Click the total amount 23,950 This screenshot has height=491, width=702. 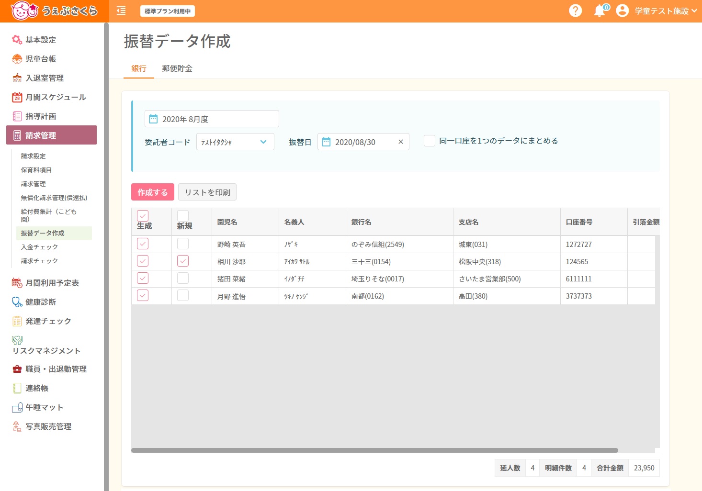[x=644, y=468]
